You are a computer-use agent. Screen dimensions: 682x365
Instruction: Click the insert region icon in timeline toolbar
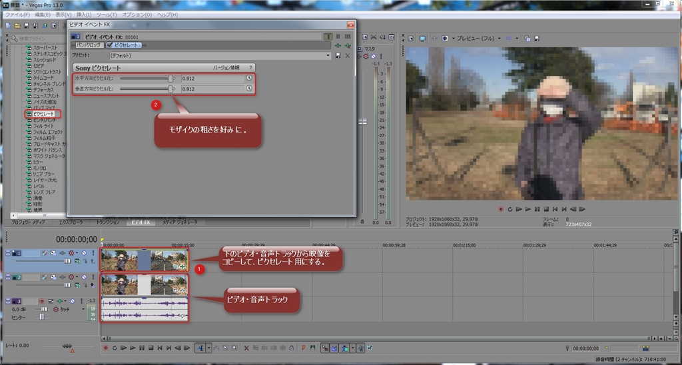click(313, 348)
